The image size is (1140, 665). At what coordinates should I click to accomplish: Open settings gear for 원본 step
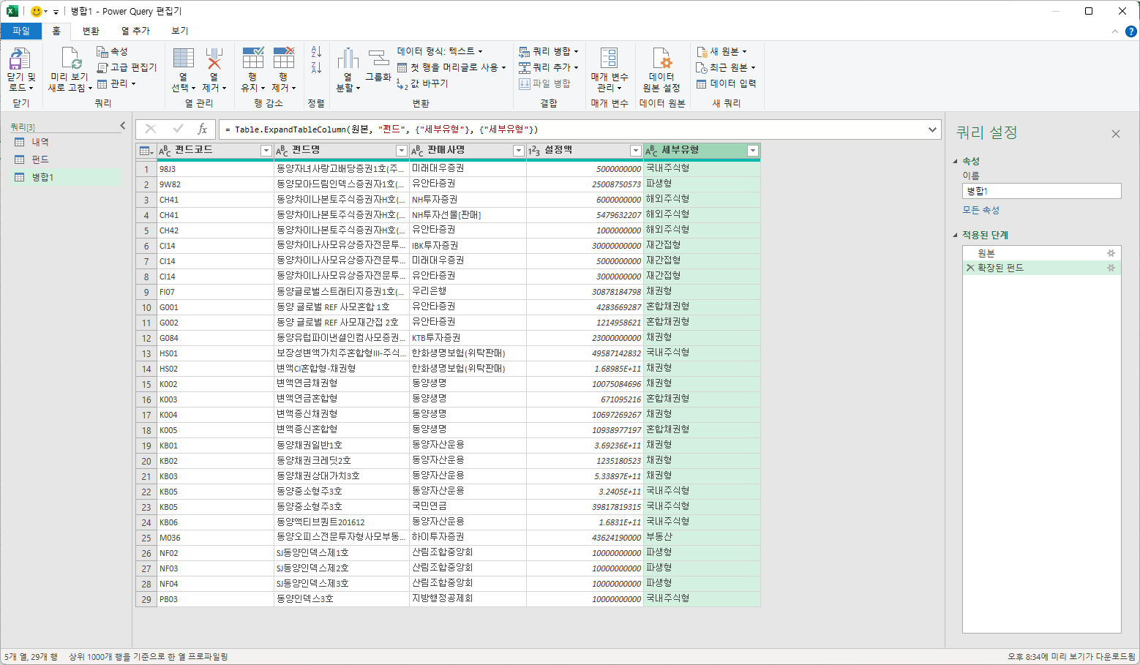[x=1111, y=253]
